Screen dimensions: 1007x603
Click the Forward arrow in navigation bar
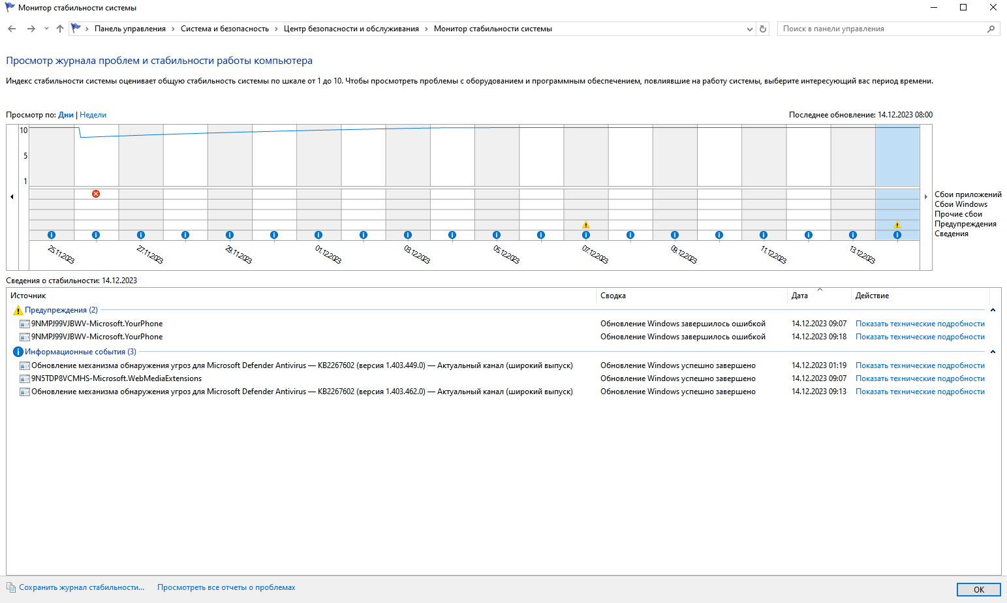pos(31,29)
